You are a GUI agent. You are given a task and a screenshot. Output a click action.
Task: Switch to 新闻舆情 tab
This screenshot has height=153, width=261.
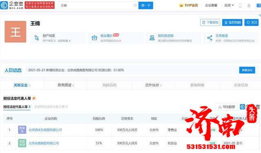click(x=197, y=85)
